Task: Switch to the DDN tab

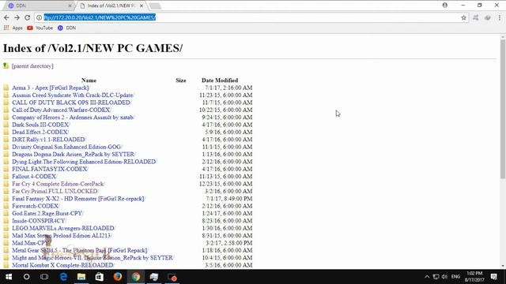Action: (x=39, y=6)
